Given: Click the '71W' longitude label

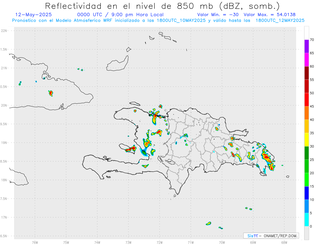Looking at the screenshot, I should tap(191, 242).
